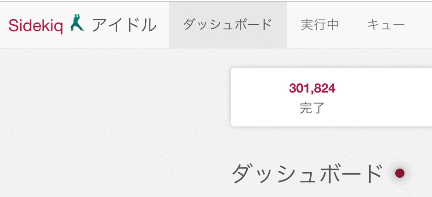View queues through the キュー menu item

pos(386,25)
